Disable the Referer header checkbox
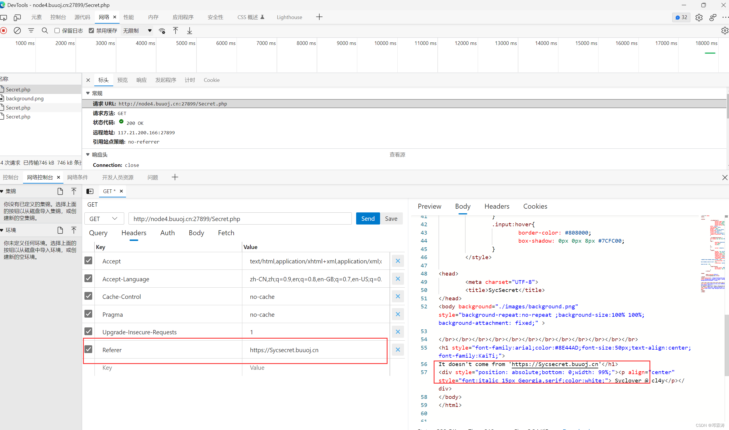Image resolution: width=729 pixels, height=430 pixels. [x=88, y=350]
